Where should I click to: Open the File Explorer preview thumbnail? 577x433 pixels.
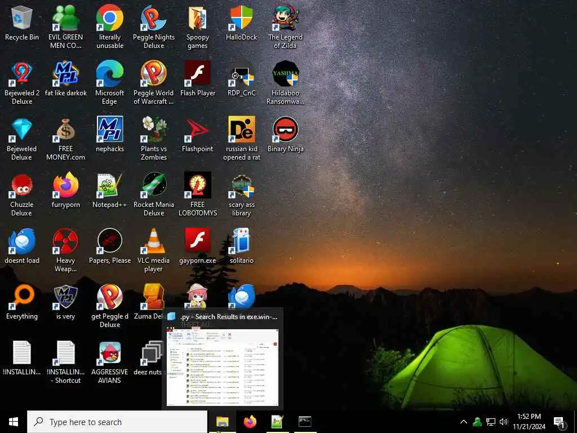click(x=223, y=366)
